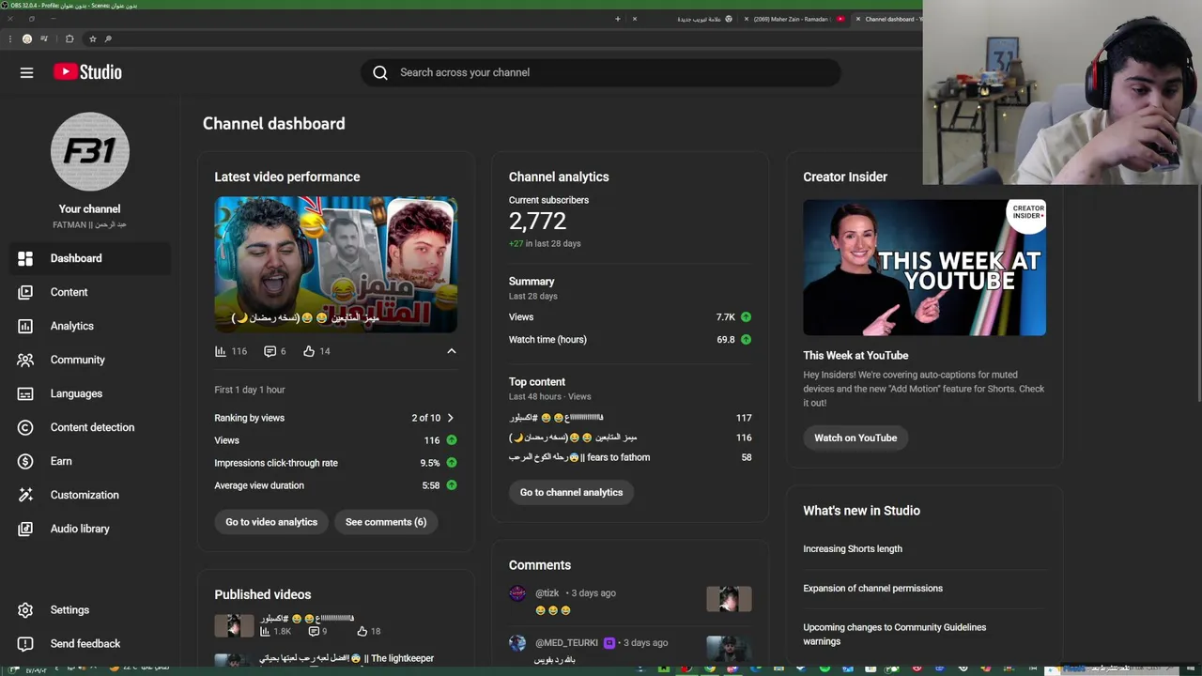This screenshot has height=676, width=1202.
Task: Open a new browser tab with plus
Action: click(x=618, y=19)
